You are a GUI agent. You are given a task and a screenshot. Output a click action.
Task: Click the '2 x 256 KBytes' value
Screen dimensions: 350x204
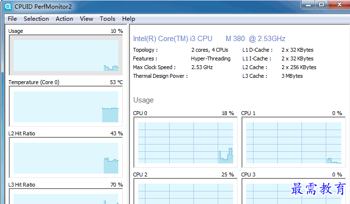tap(299, 67)
